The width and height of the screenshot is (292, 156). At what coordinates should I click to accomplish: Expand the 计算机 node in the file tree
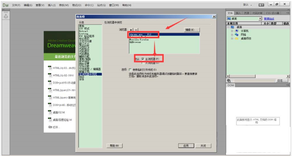click(x=232, y=31)
